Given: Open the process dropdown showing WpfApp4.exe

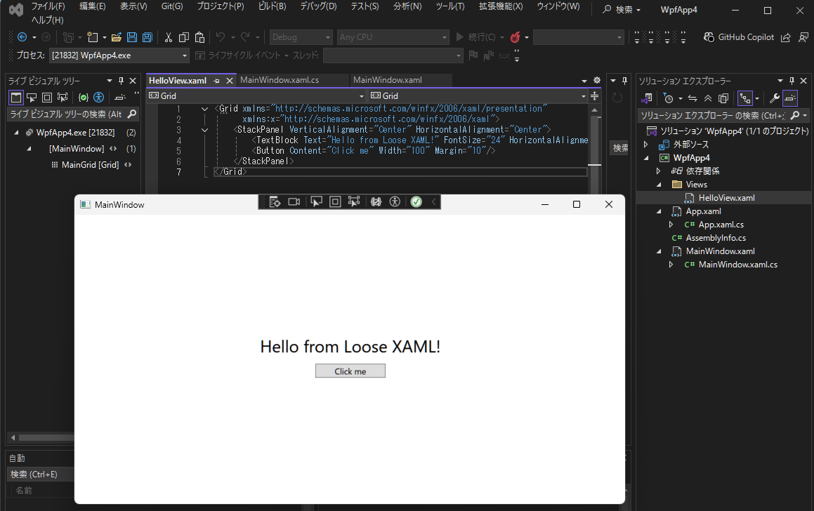Looking at the screenshot, I should click(x=119, y=55).
